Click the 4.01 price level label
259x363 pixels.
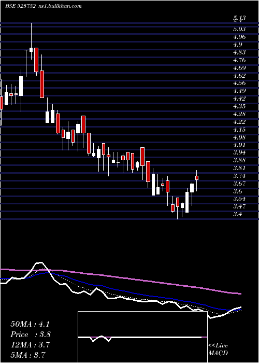[239, 145]
